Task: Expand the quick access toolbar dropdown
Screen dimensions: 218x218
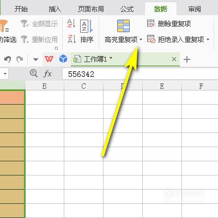Action: pos(35,59)
